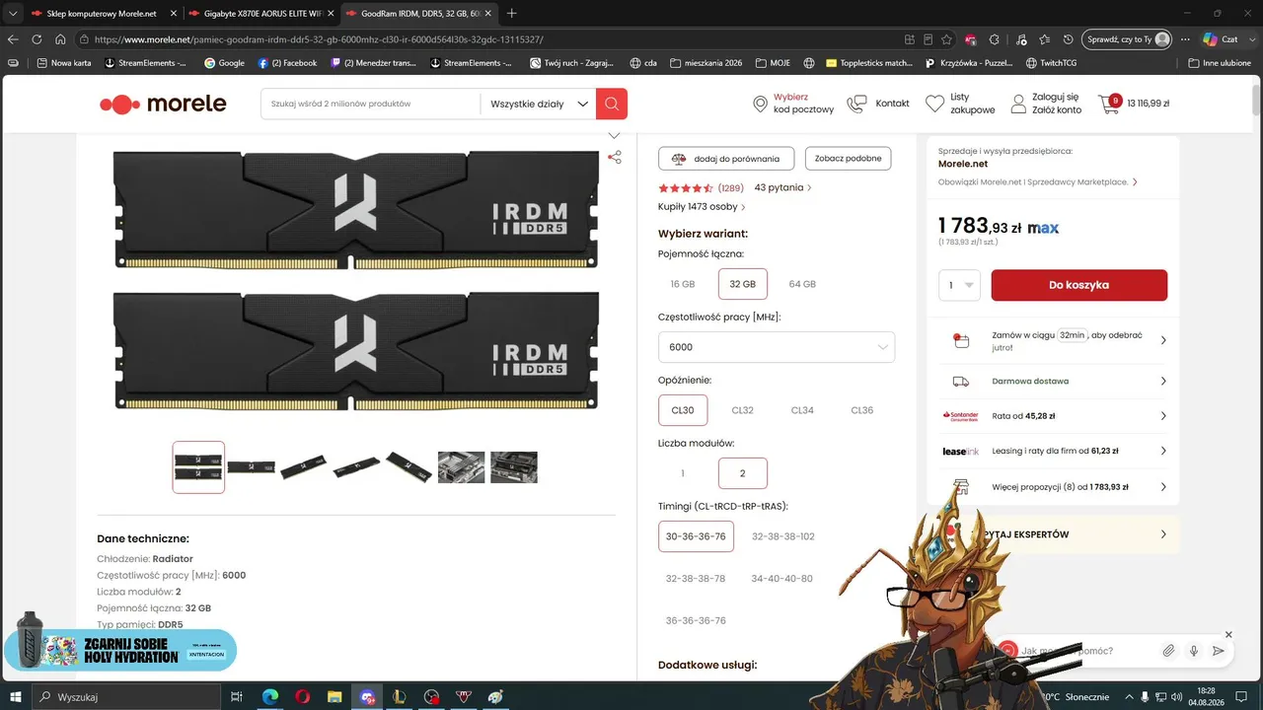Click the browser back arrow
Viewport: 1263px width, 710px height.
[x=13, y=39]
